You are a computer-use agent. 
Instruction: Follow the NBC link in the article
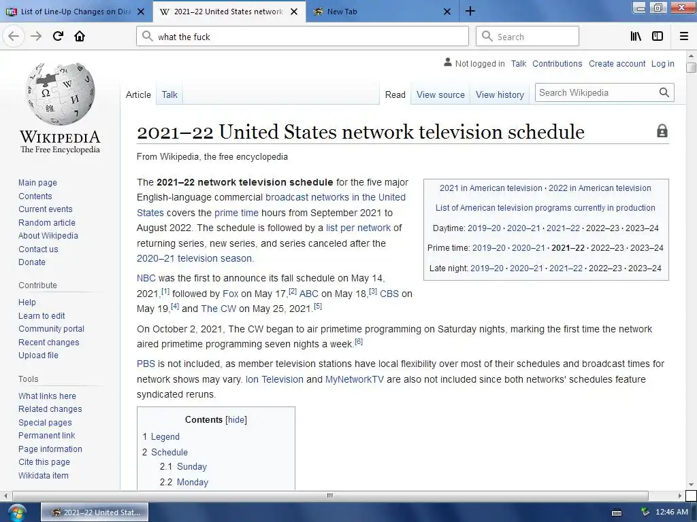pos(146,278)
